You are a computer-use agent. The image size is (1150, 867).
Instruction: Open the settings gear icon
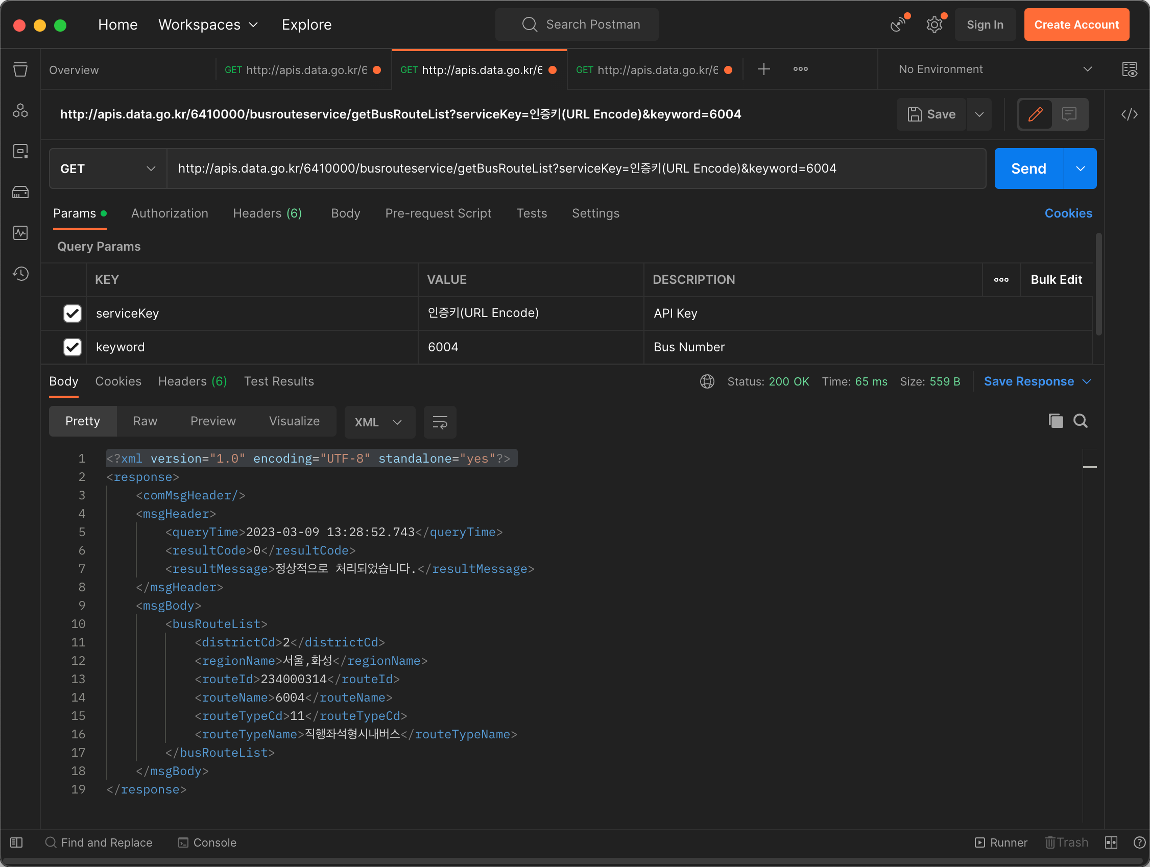933,25
